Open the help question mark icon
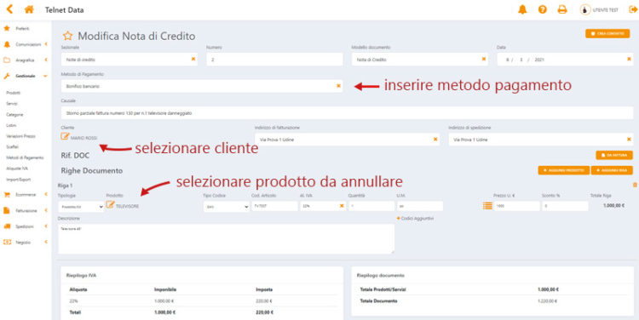The width and height of the screenshot is (639, 320). point(543,9)
